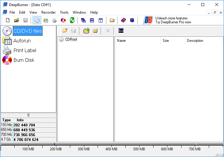Click the DeepBurner Pro DB logo
This screenshot has height=157, width=224.
coord(148,20)
